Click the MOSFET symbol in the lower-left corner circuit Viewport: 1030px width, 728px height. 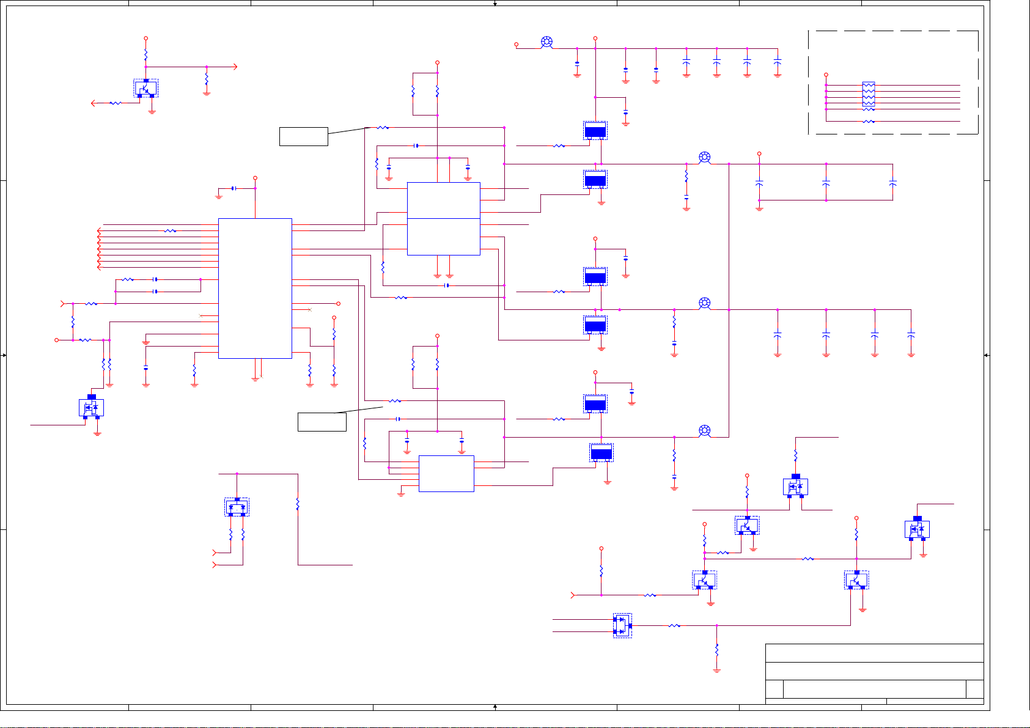tap(91, 407)
